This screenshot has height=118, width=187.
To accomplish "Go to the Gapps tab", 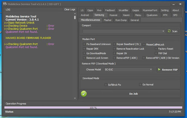I will (x=136, y=10).
